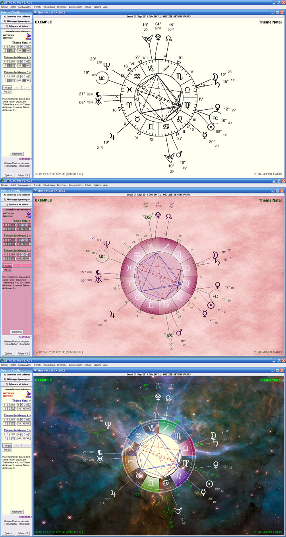The height and width of the screenshot is (537, 286).
Task: Expand '2) Affichage dynamique' in pink-theme palette
Action: [x=17, y=199]
